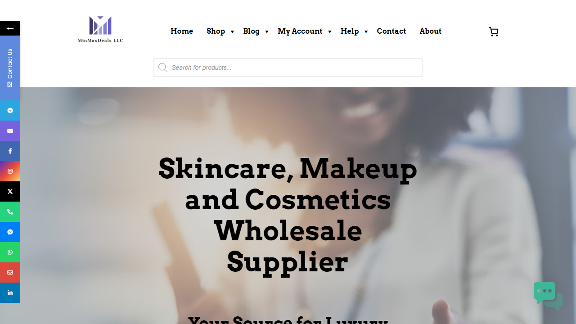Image resolution: width=576 pixels, height=324 pixels.
Task: Collapse the social sidebar with arrow
Action: [10, 28]
